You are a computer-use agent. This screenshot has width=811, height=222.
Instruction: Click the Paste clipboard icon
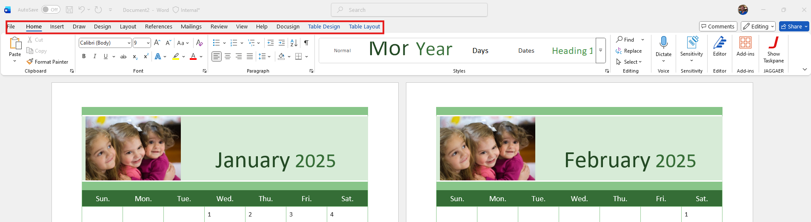(x=15, y=43)
